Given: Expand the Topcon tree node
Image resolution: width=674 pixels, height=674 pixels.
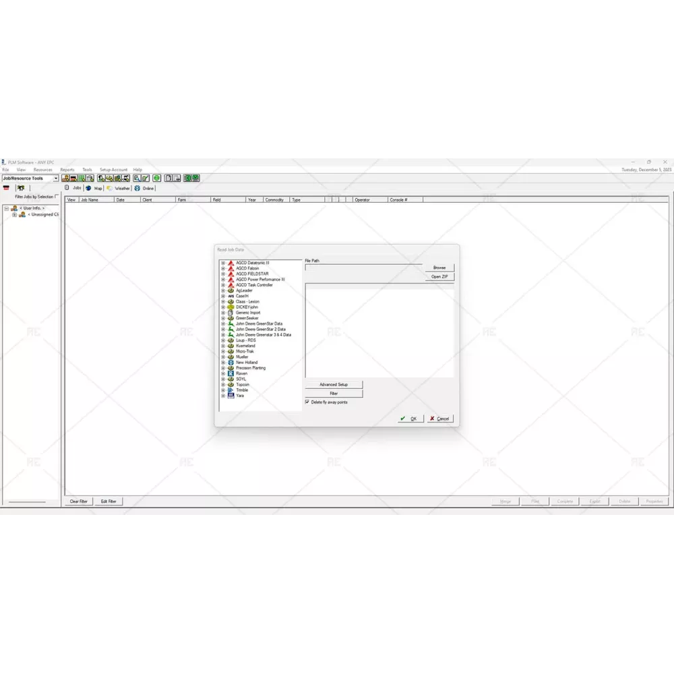Looking at the screenshot, I should click(x=223, y=385).
